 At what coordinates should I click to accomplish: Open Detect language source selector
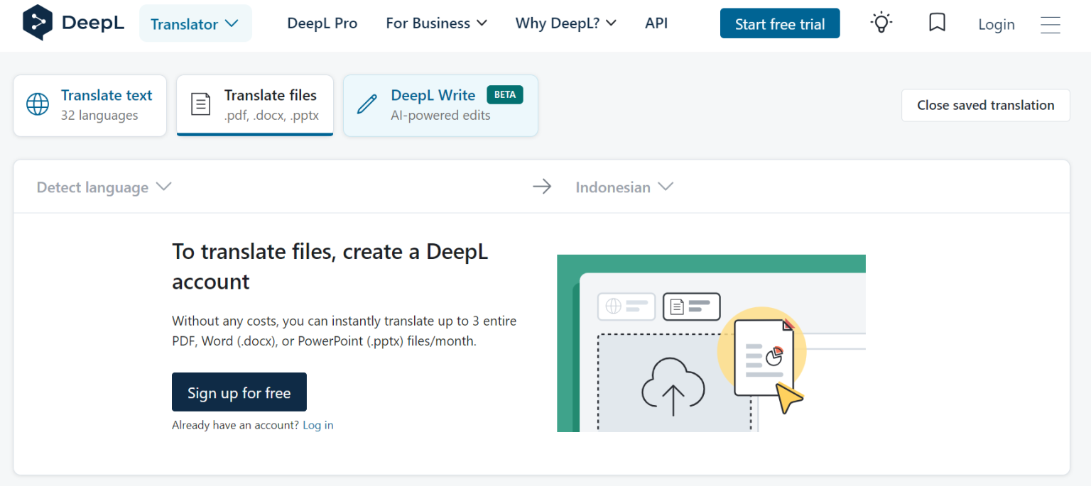coord(104,187)
